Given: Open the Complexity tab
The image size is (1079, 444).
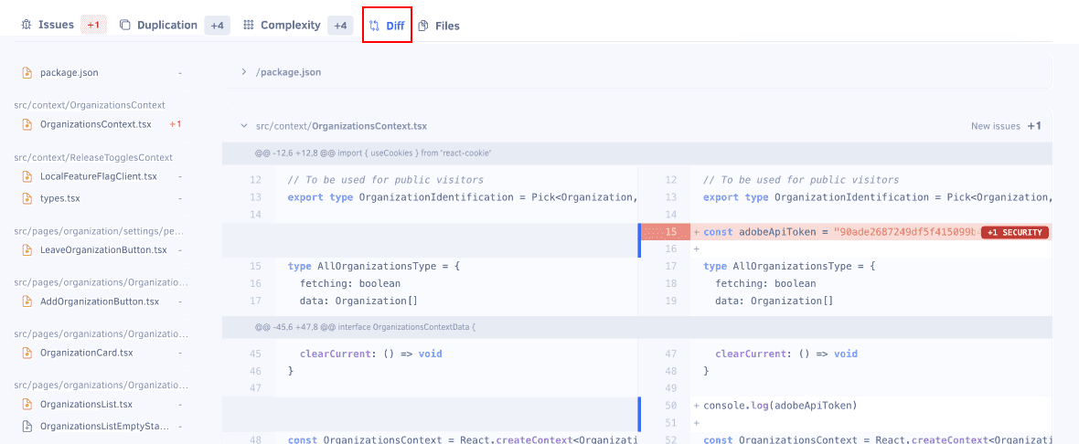Looking at the screenshot, I should (290, 26).
